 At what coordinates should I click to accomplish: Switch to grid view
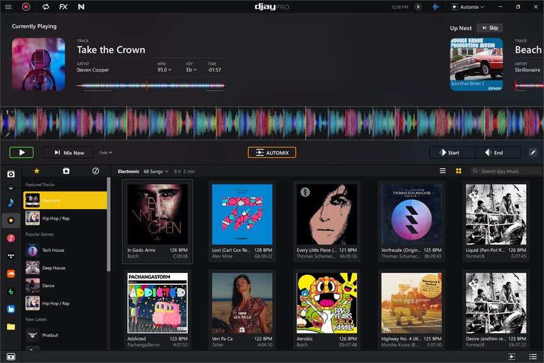point(458,171)
